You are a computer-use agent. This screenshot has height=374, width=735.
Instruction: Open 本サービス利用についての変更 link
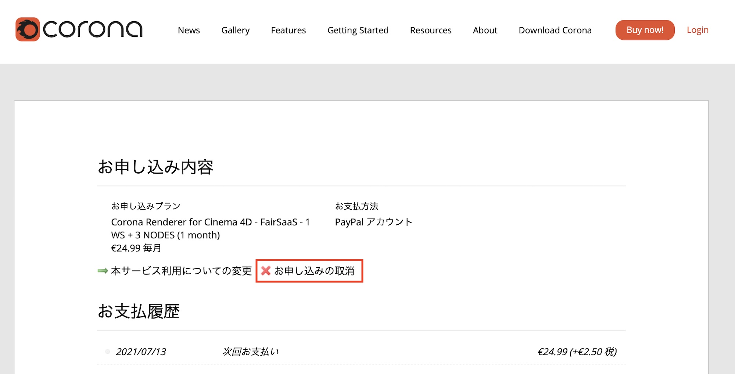tap(181, 271)
